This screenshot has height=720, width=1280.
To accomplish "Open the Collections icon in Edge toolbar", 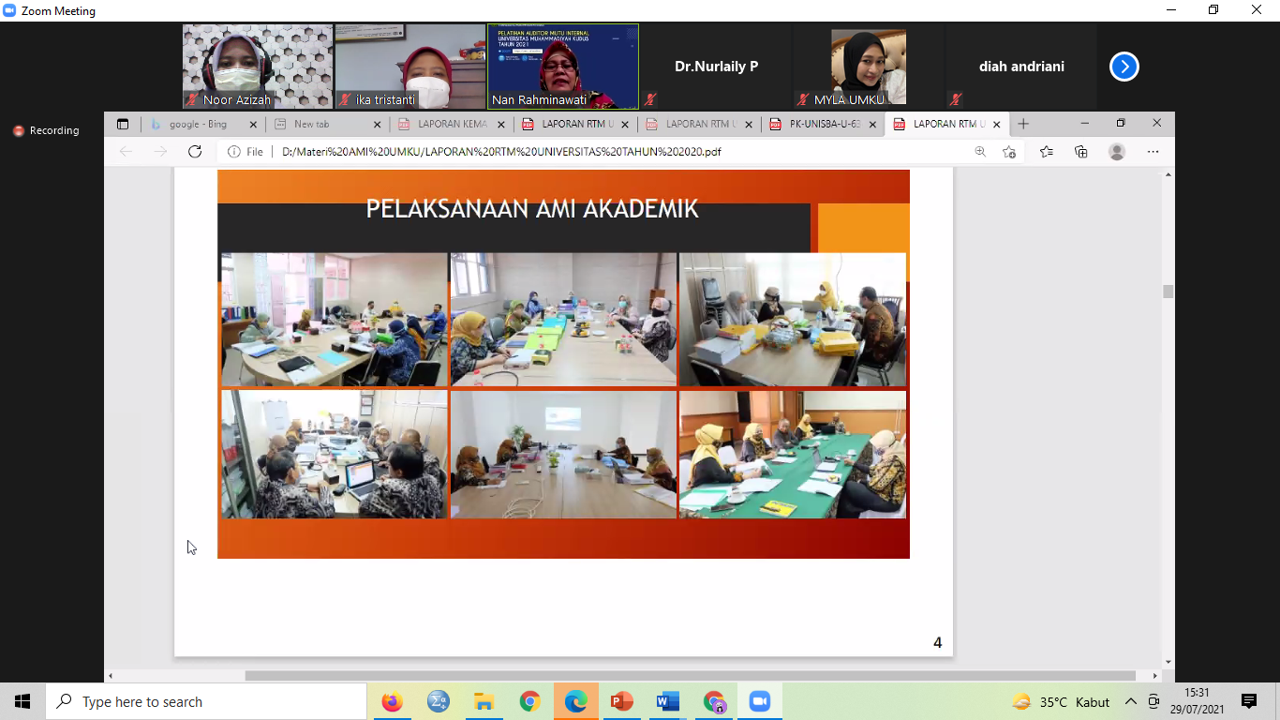I will coord(1080,152).
